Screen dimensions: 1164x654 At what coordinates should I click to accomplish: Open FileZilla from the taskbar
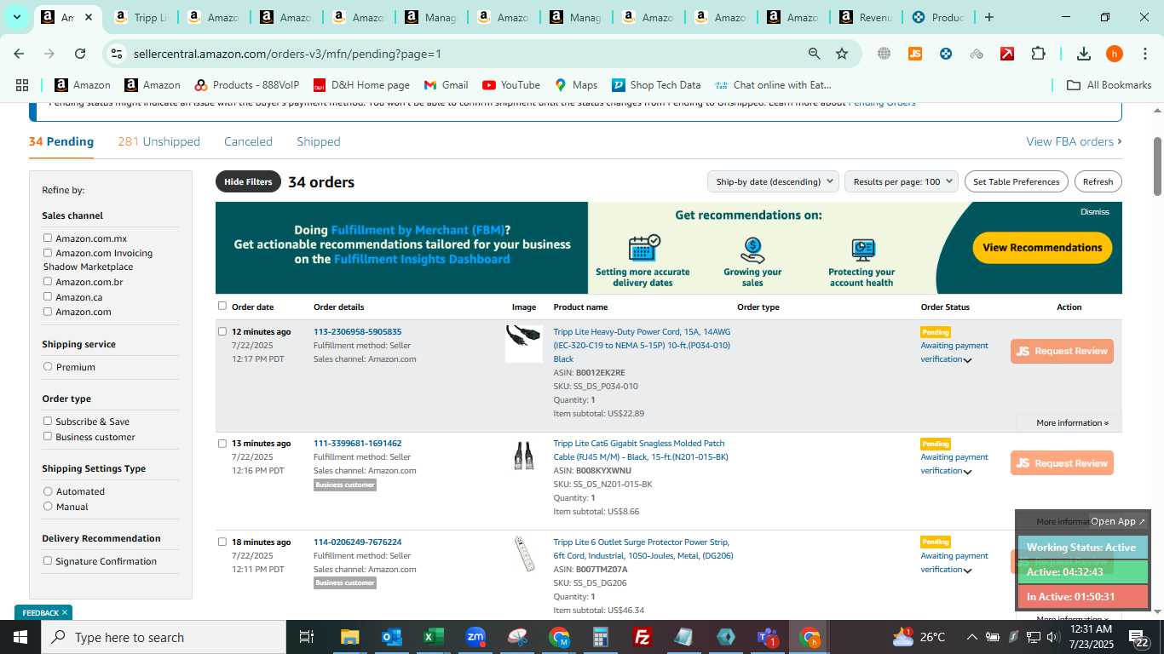(643, 637)
